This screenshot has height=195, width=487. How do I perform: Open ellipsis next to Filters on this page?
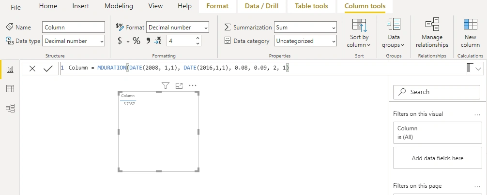[477, 187]
